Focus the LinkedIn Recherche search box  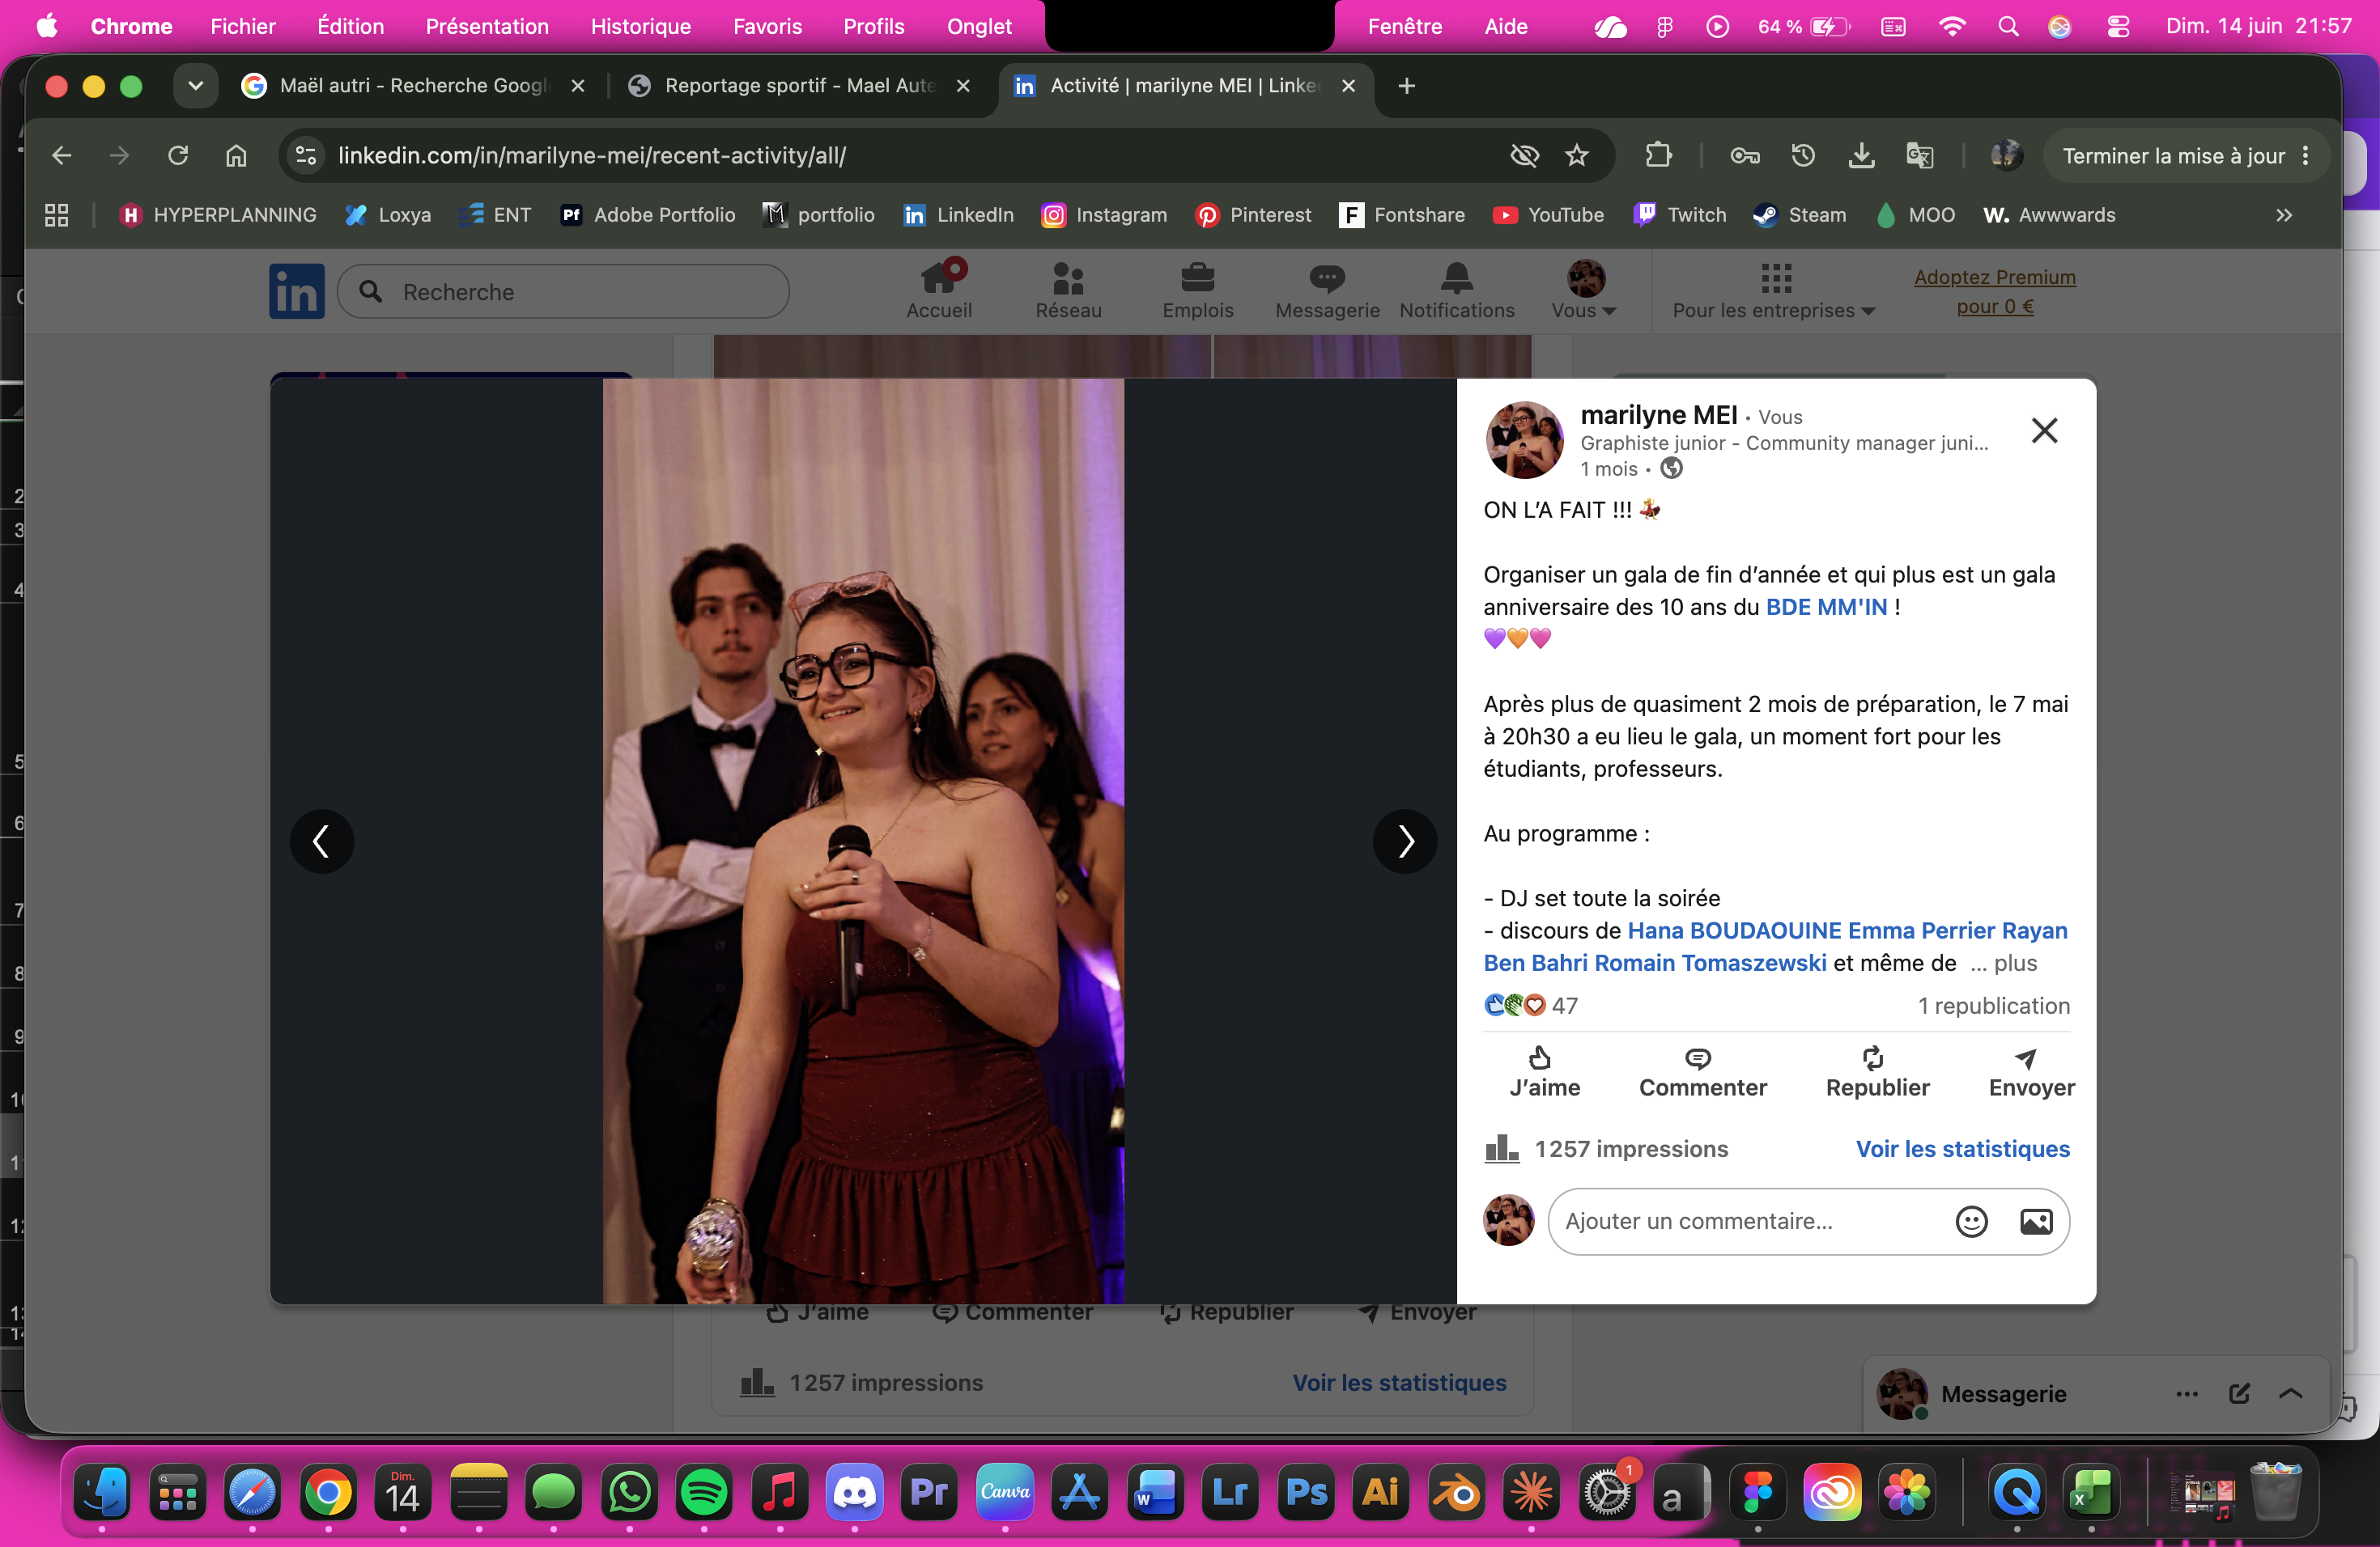(563, 292)
